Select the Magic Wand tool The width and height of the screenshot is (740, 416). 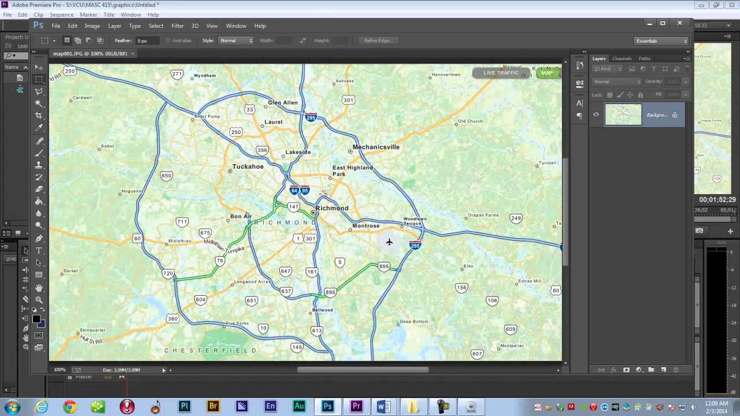[x=39, y=103]
